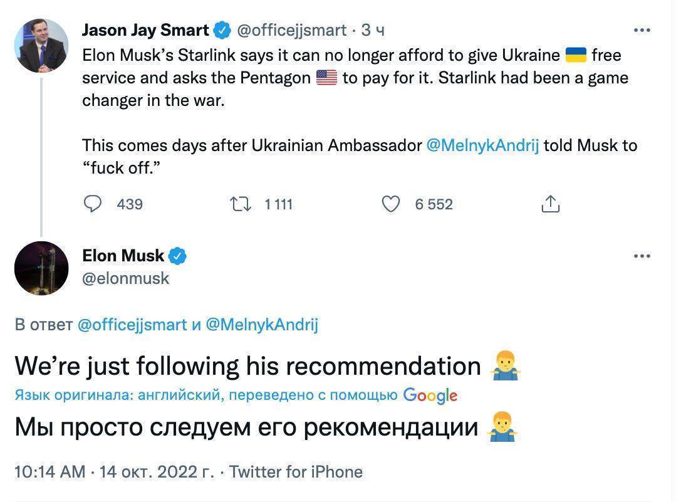The image size is (681, 502).
Task: Open Elon Musk's avatar image
Action: tap(41, 268)
